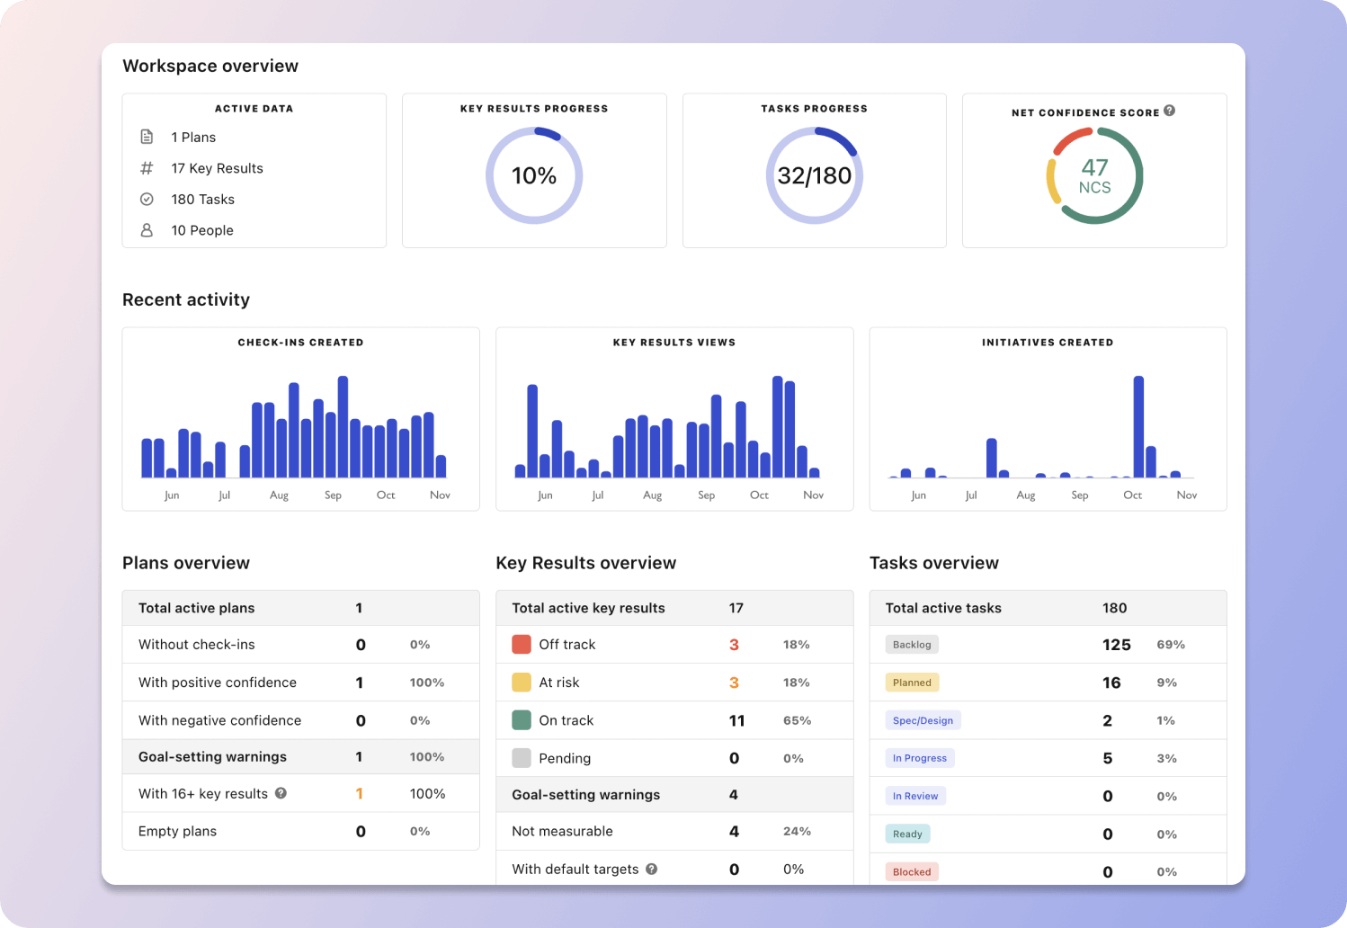Select the Backlog status badge
This screenshot has height=928, width=1347.
click(x=912, y=644)
